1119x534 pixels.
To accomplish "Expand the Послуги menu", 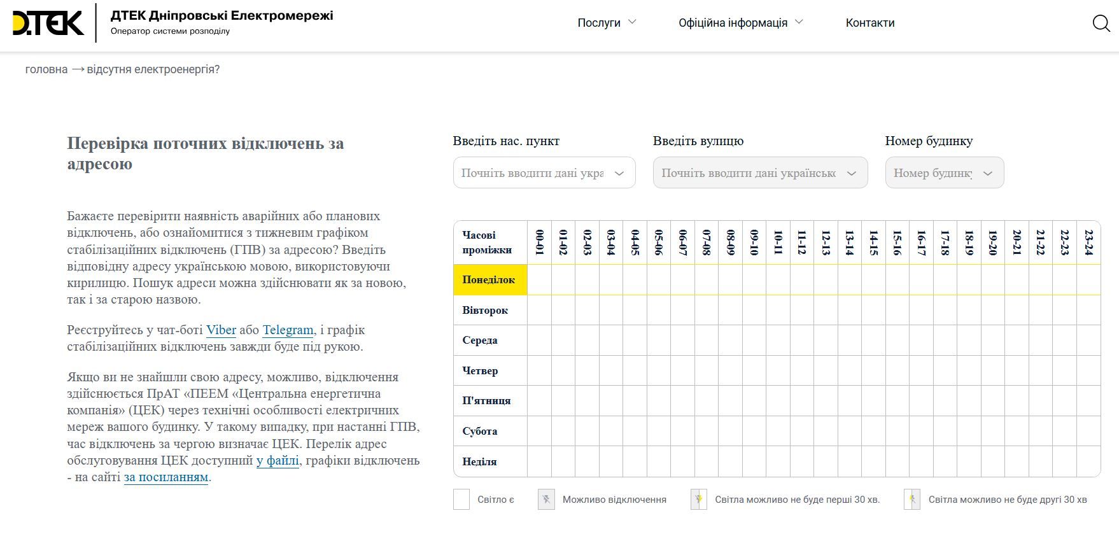I will tap(607, 23).
